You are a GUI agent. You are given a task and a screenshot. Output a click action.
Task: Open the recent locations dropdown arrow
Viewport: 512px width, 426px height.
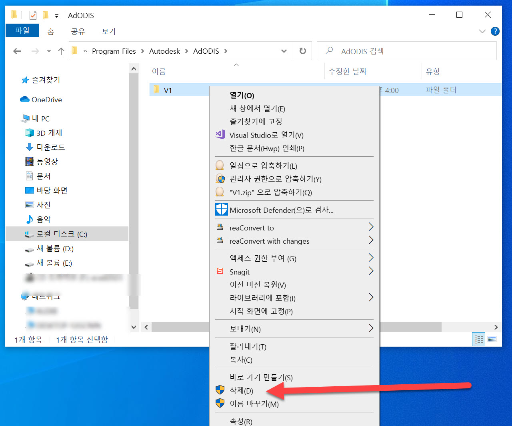click(x=49, y=51)
